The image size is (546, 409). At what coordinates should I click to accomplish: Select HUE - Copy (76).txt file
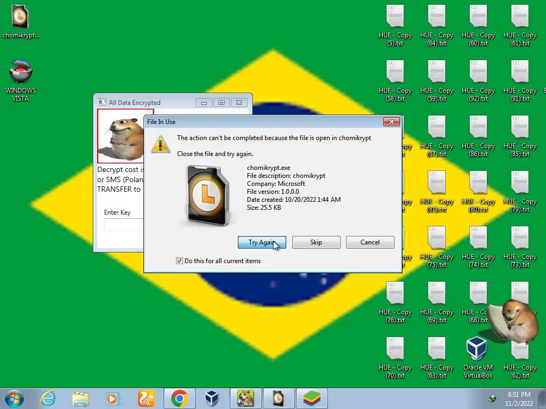pyautogui.click(x=395, y=302)
